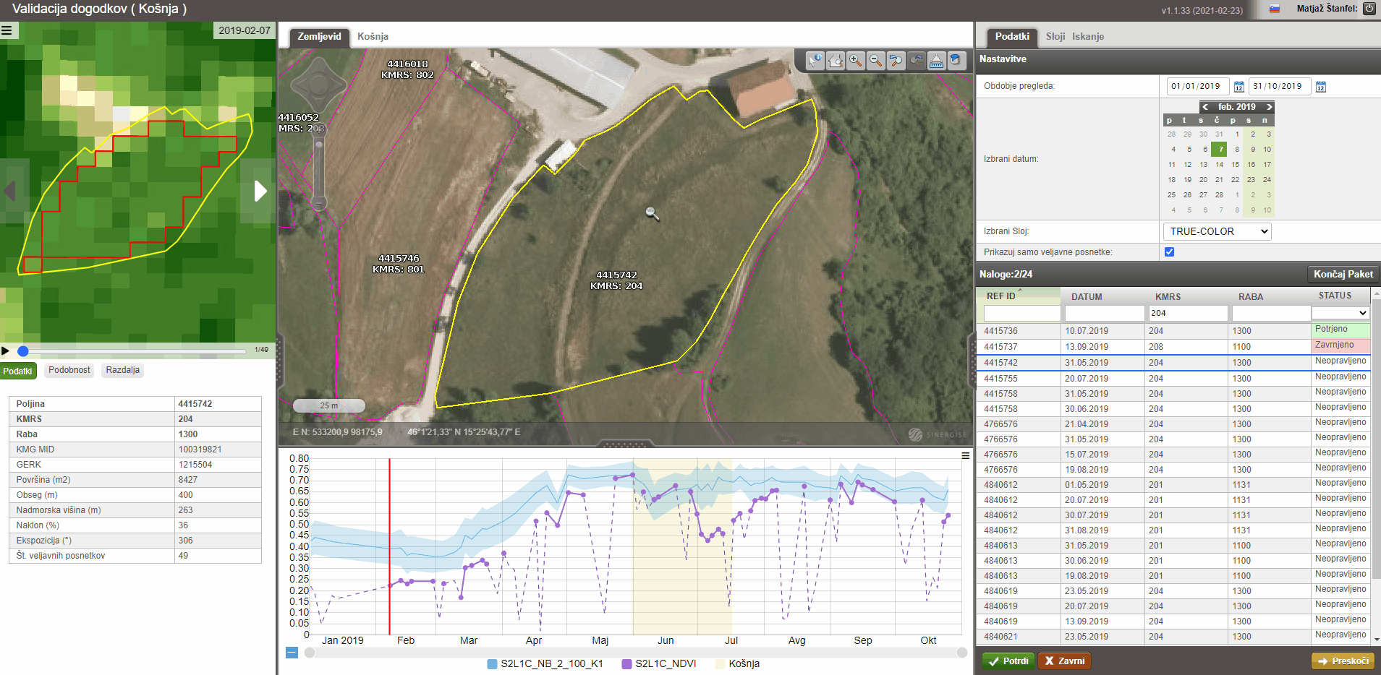1381x675 pixels.
Task: Go to previous map zoom view
Action: click(x=896, y=61)
